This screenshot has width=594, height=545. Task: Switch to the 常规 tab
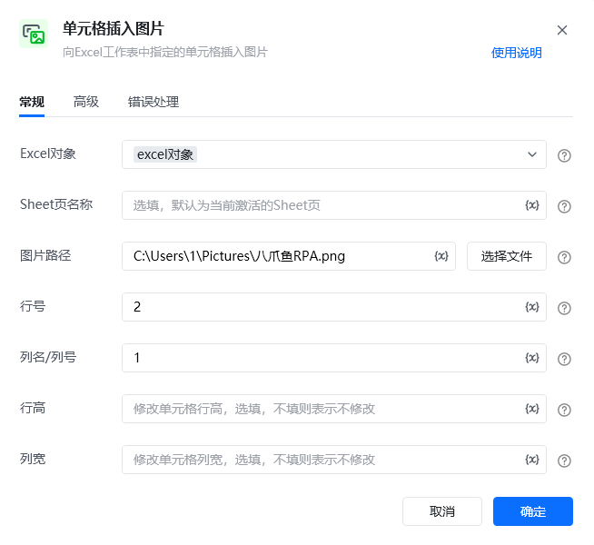pyautogui.click(x=32, y=102)
